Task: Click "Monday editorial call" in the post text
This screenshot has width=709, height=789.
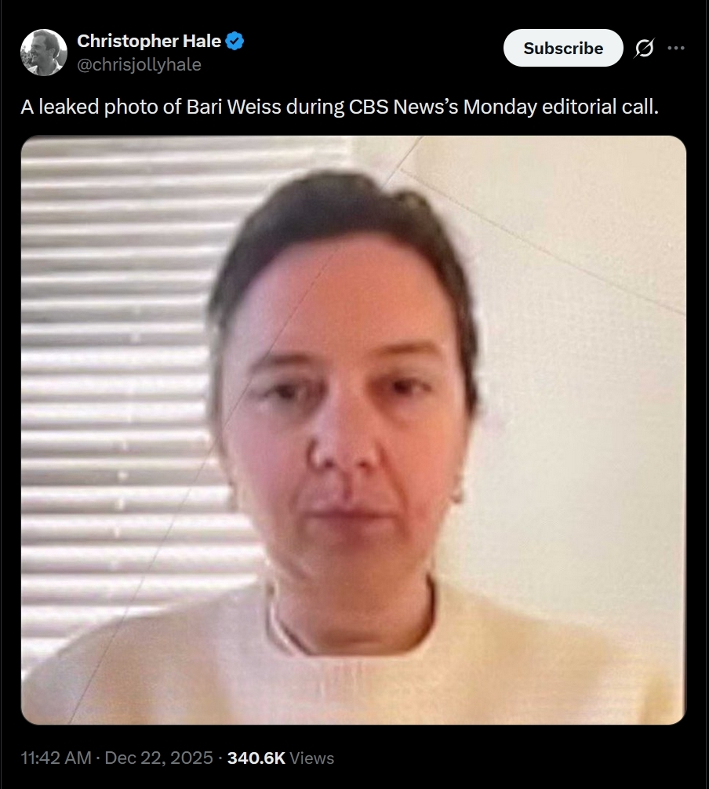Action: (x=561, y=107)
